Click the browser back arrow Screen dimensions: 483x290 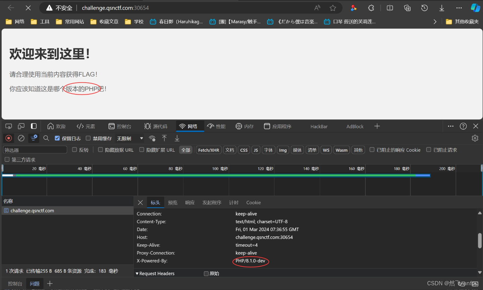click(11, 8)
